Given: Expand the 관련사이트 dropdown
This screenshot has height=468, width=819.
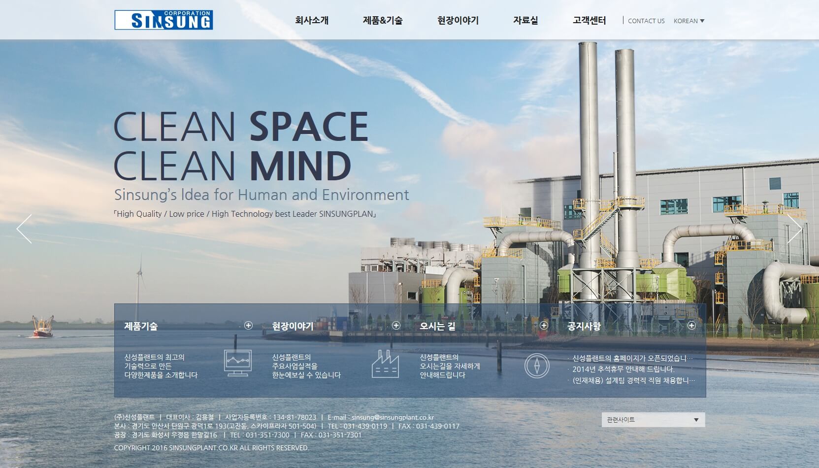Looking at the screenshot, I should click(653, 420).
